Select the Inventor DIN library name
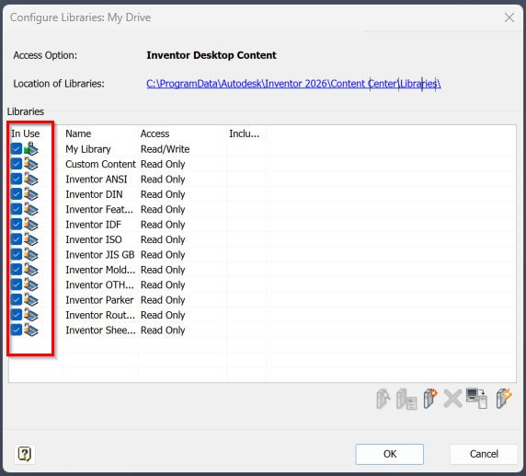 pyautogui.click(x=94, y=194)
